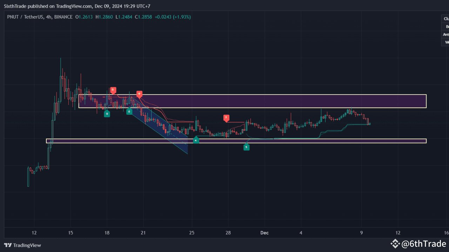
Task: Select the 6thTrade diamond watermark icon
Action: (395, 244)
